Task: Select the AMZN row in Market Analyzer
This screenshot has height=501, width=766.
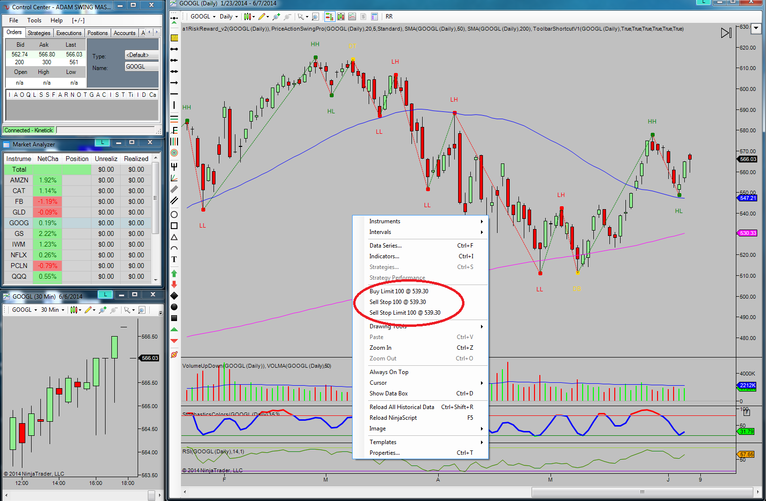Action: point(77,180)
